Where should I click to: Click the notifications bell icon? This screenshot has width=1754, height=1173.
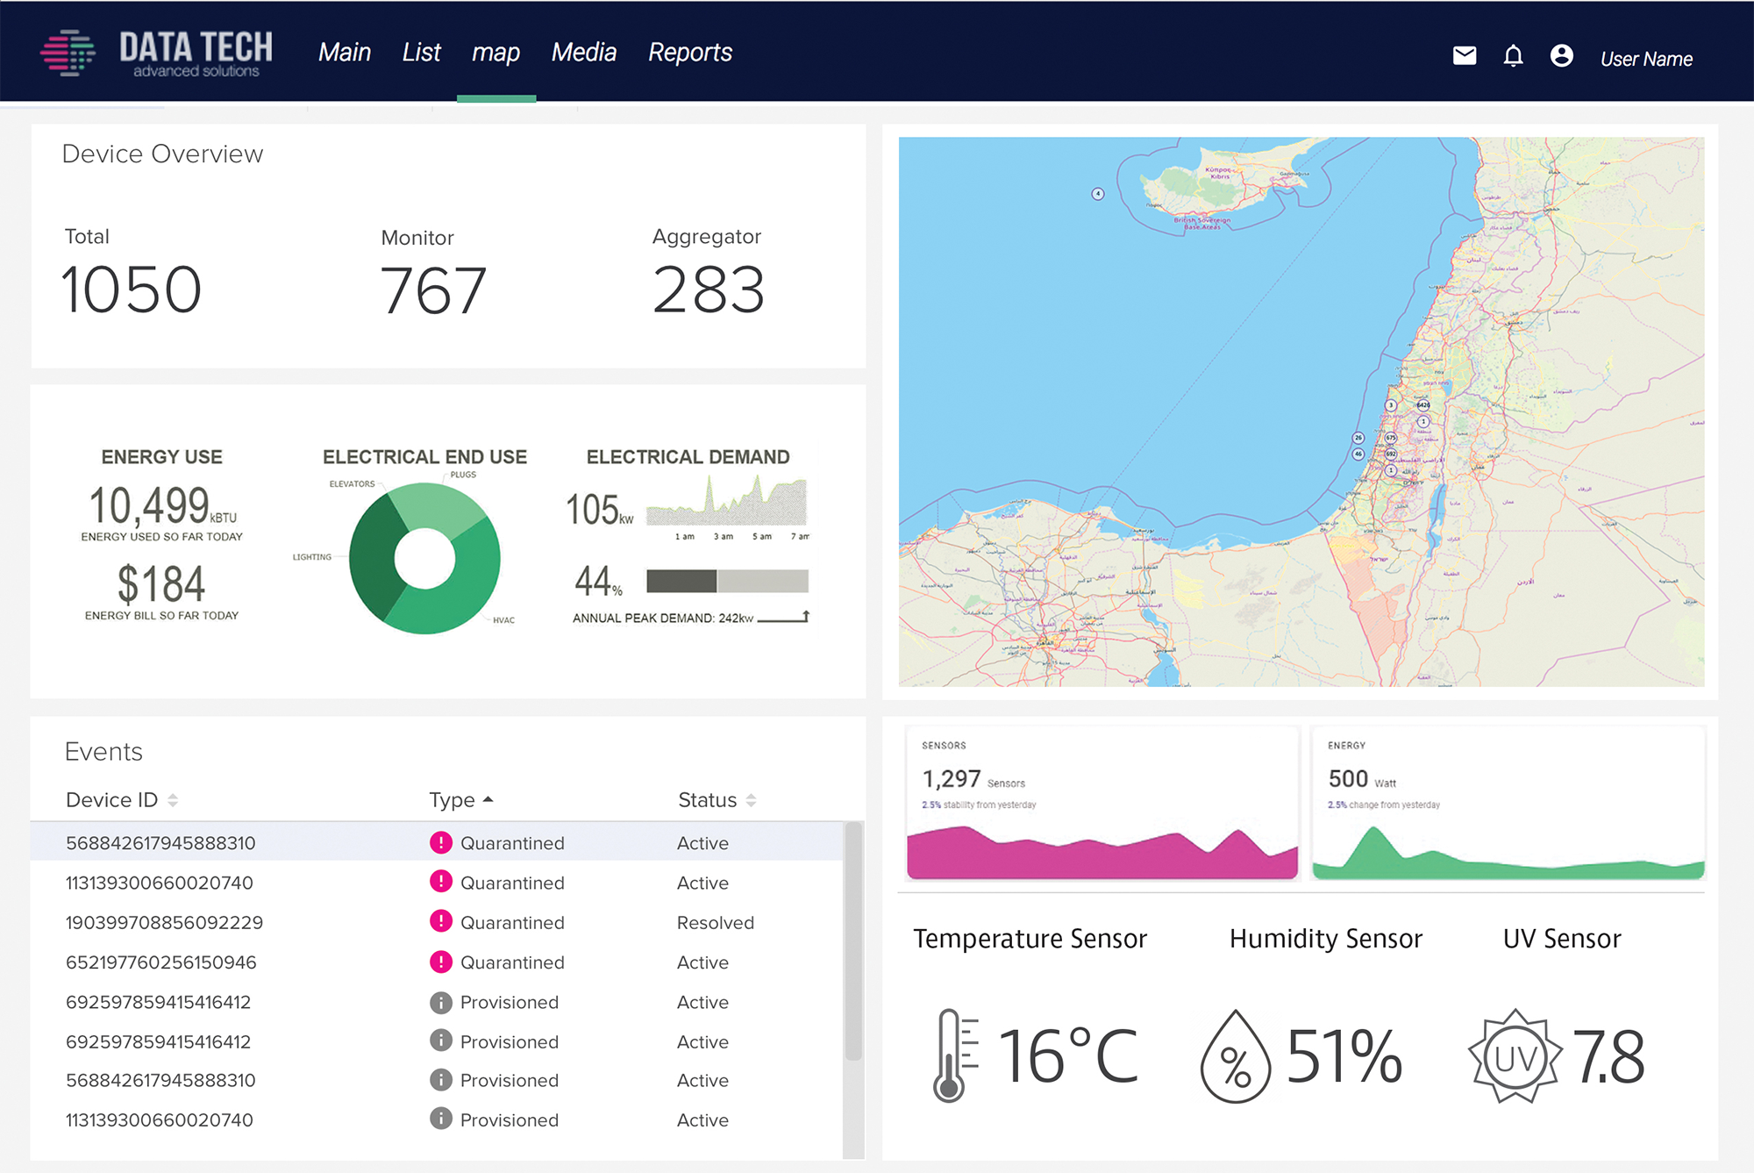[x=1513, y=56]
